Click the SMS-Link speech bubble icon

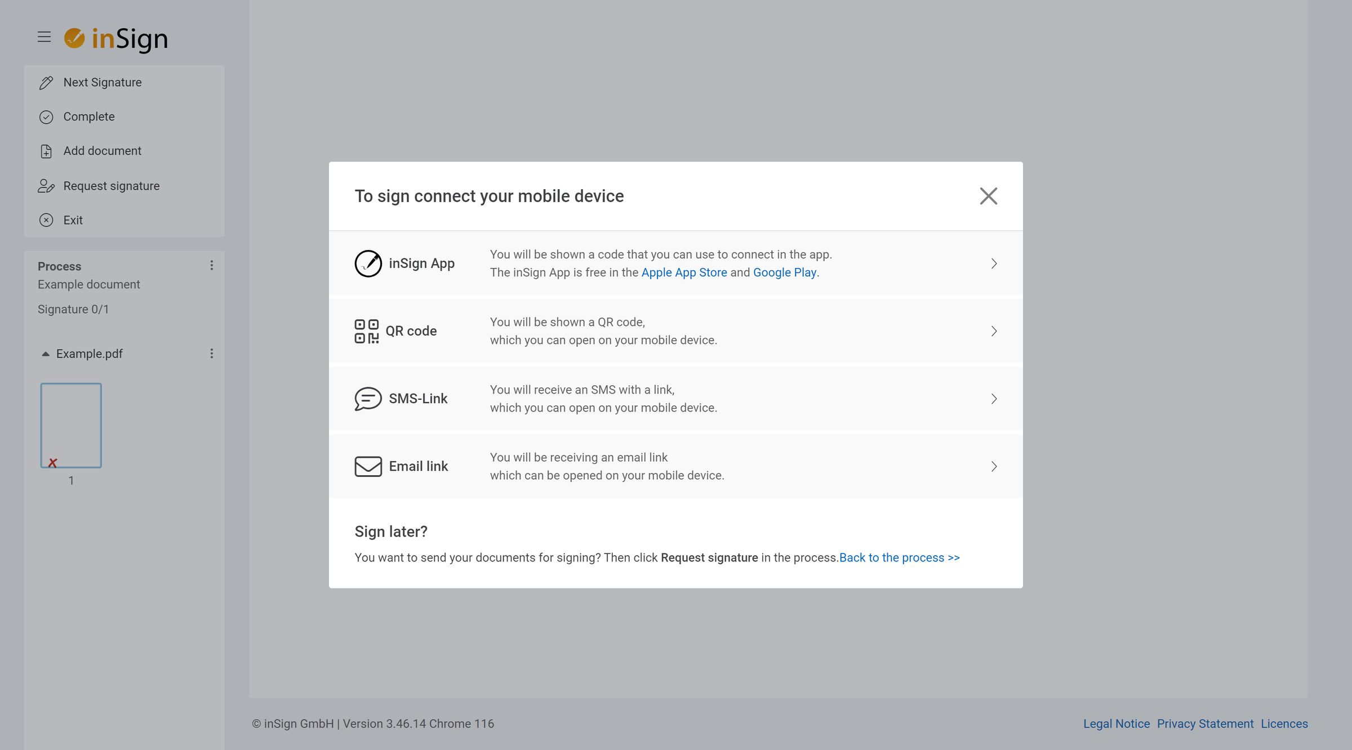(x=367, y=398)
